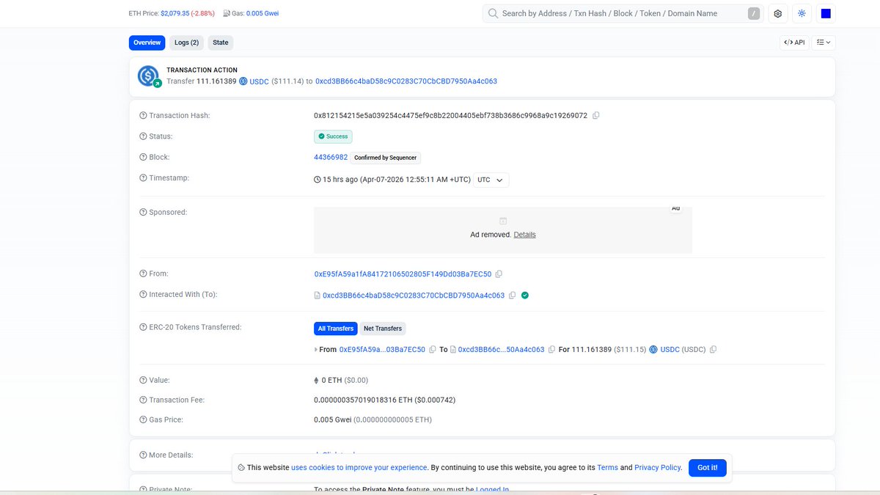Switch to the Overview tab
880x495 pixels.
click(x=147, y=43)
